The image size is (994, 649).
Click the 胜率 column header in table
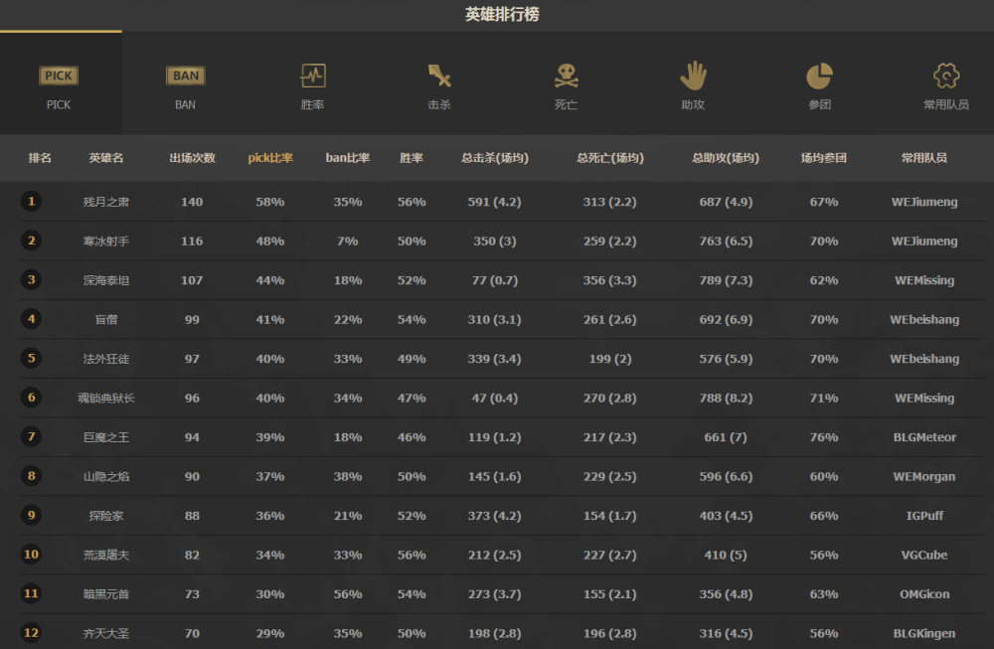(412, 158)
